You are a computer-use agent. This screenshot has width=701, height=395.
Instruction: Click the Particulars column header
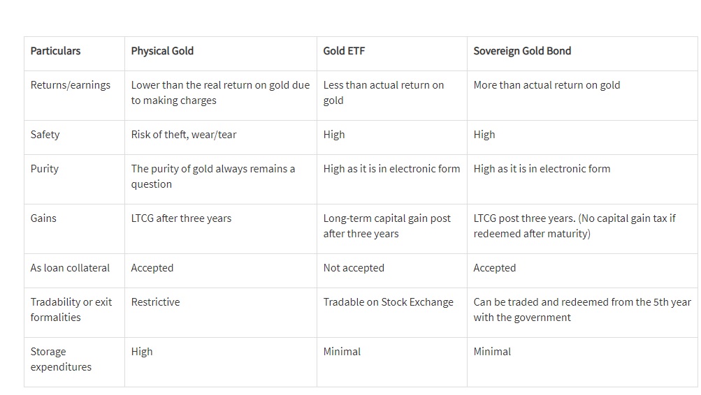(x=55, y=51)
